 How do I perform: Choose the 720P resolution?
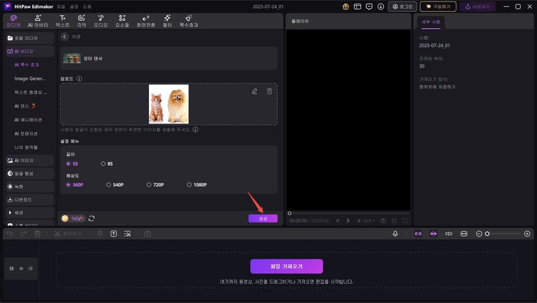pyautogui.click(x=155, y=185)
